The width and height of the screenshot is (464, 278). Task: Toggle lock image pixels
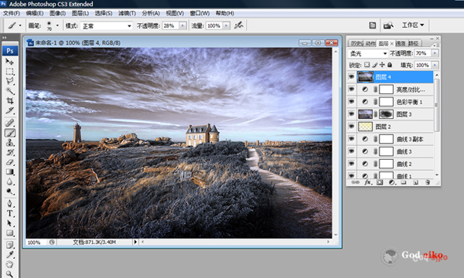tap(374, 65)
